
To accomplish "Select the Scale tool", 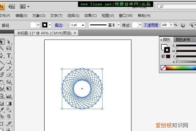I will pyautogui.click(x=9, y=82).
